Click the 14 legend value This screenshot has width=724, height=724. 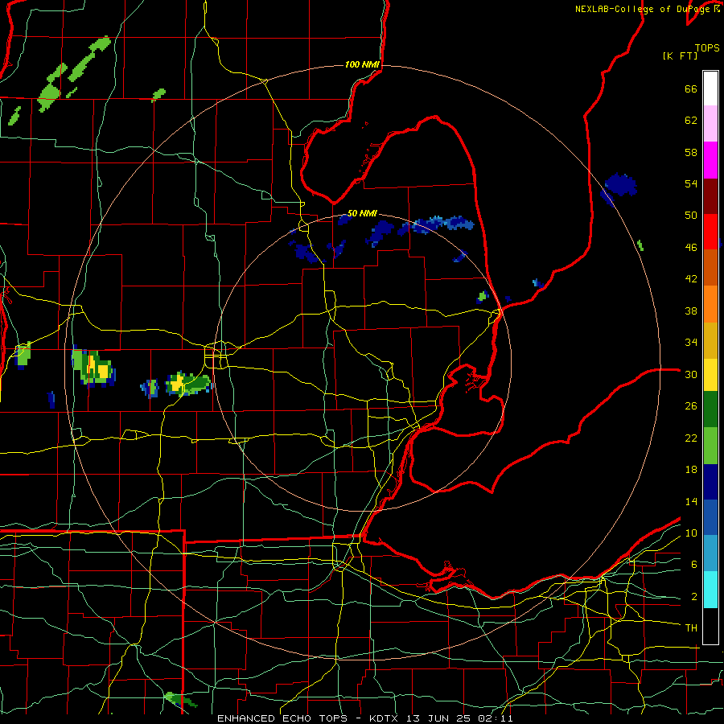click(x=691, y=501)
